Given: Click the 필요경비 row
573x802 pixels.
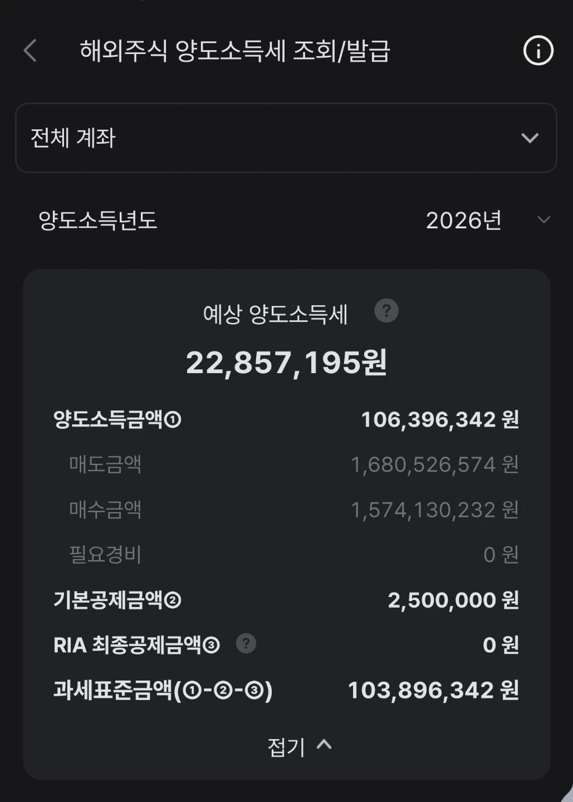Looking at the screenshot, I should pyautogui.click(x=286, y=555).
